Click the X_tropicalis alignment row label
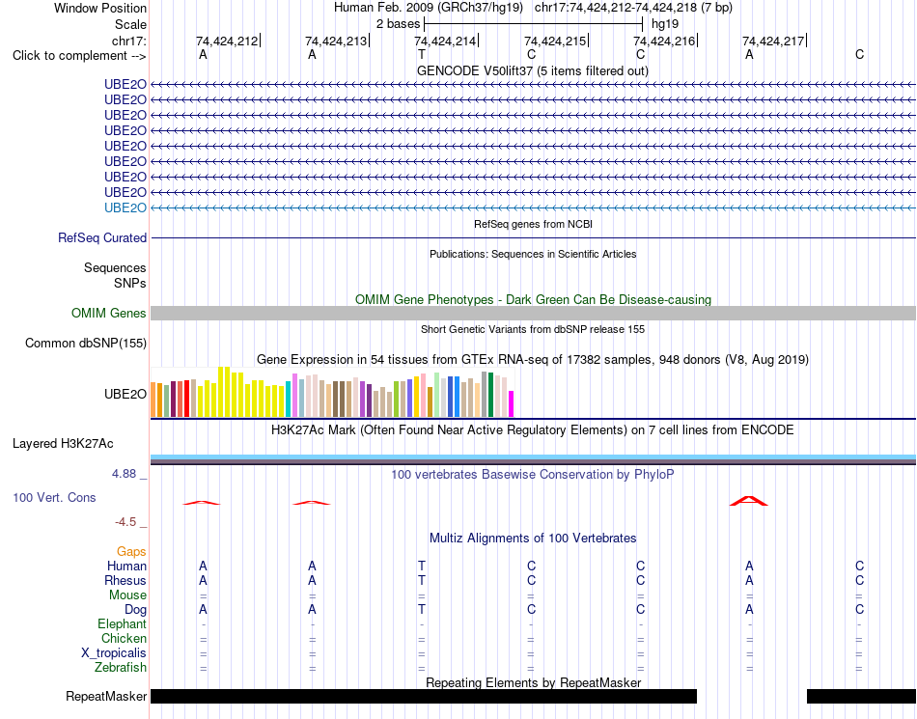This screenshot has height=719, width=917. [x=114, y=653]
